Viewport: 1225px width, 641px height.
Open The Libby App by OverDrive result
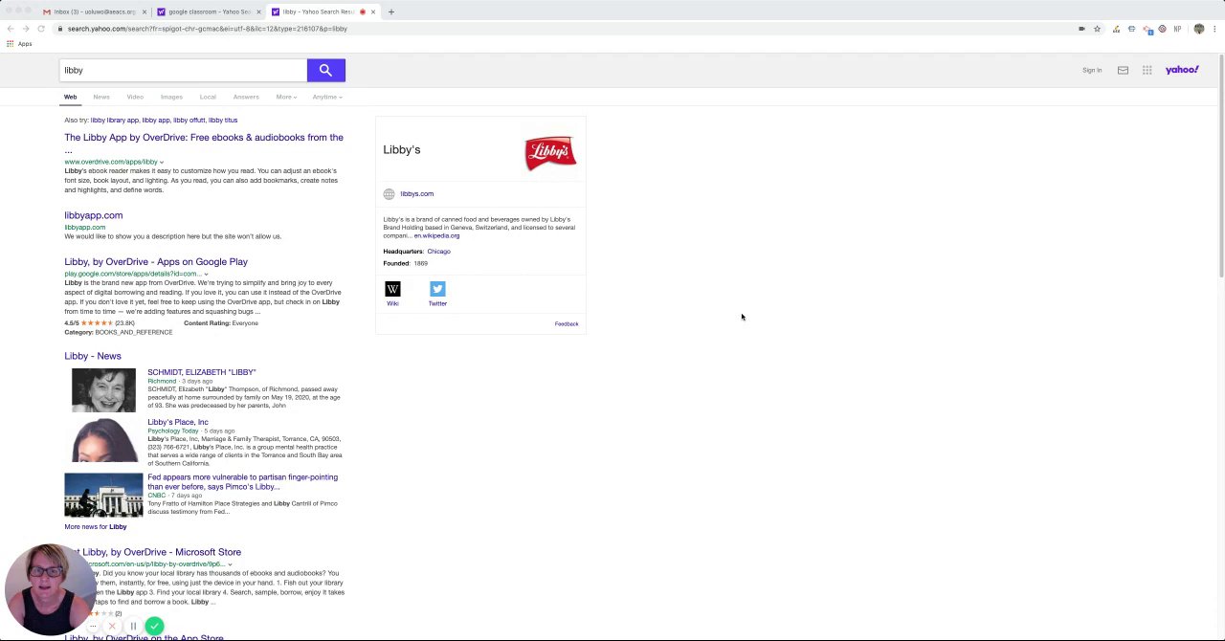coord(204,143)
